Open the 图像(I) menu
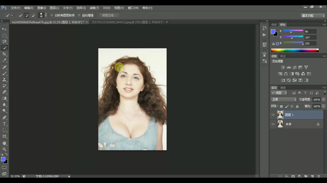Image resolution: width=327 pixels, height=183 pixels. 42,8
